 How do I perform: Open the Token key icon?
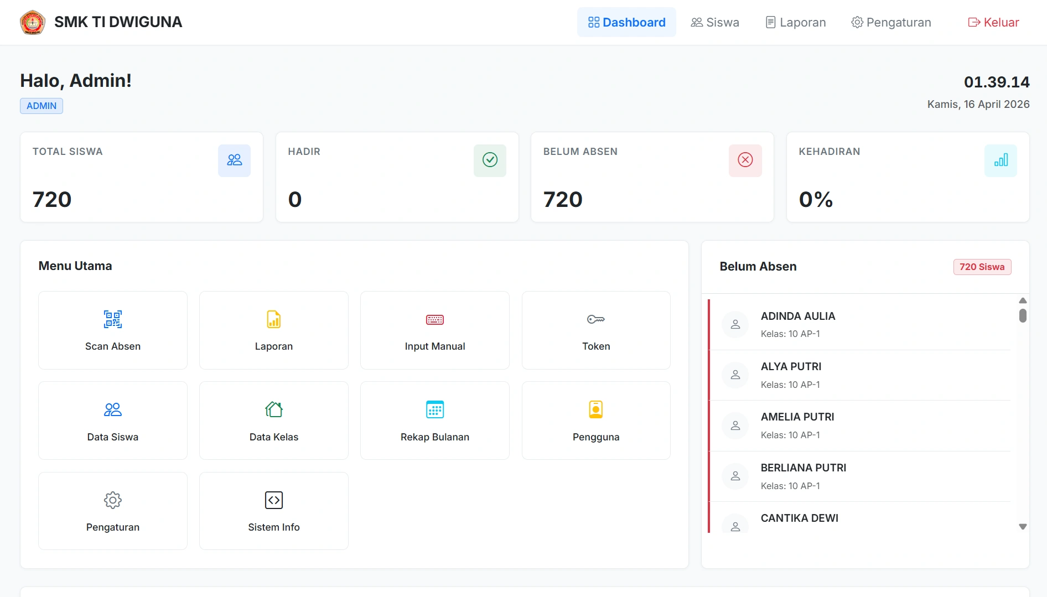(596, 319)
